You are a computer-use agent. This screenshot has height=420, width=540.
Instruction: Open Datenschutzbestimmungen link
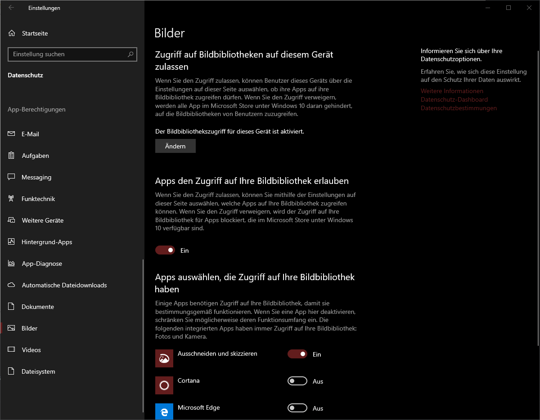(459, 108)
